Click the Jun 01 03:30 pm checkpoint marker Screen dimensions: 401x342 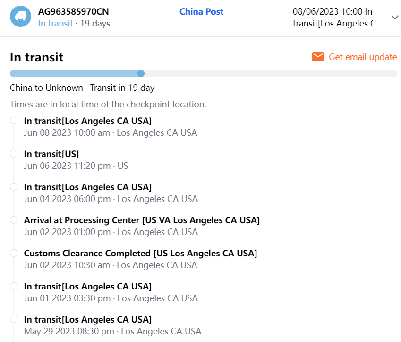point(14,286)
